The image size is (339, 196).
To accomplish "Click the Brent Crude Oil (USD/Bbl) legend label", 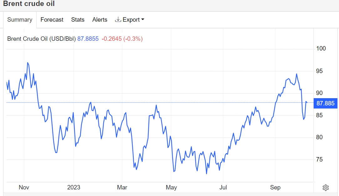I will pyautogui.click(x=41, y=39).
